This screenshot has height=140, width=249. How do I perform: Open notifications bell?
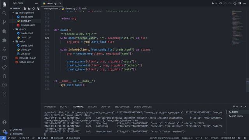click(x=245, y=138)
